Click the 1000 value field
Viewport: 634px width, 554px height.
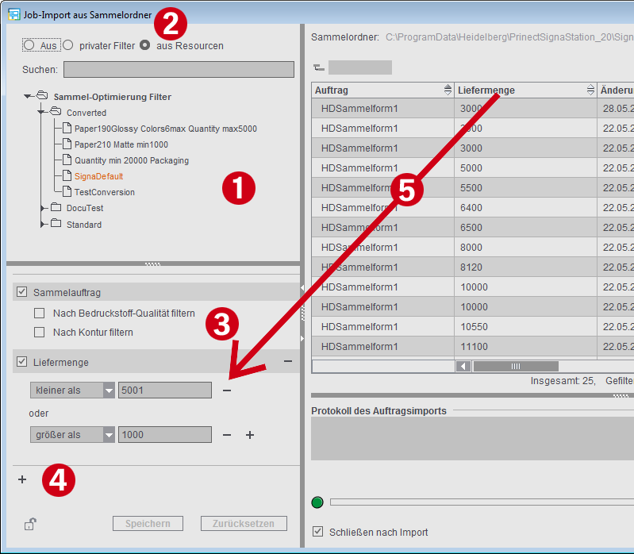[165, 435]
